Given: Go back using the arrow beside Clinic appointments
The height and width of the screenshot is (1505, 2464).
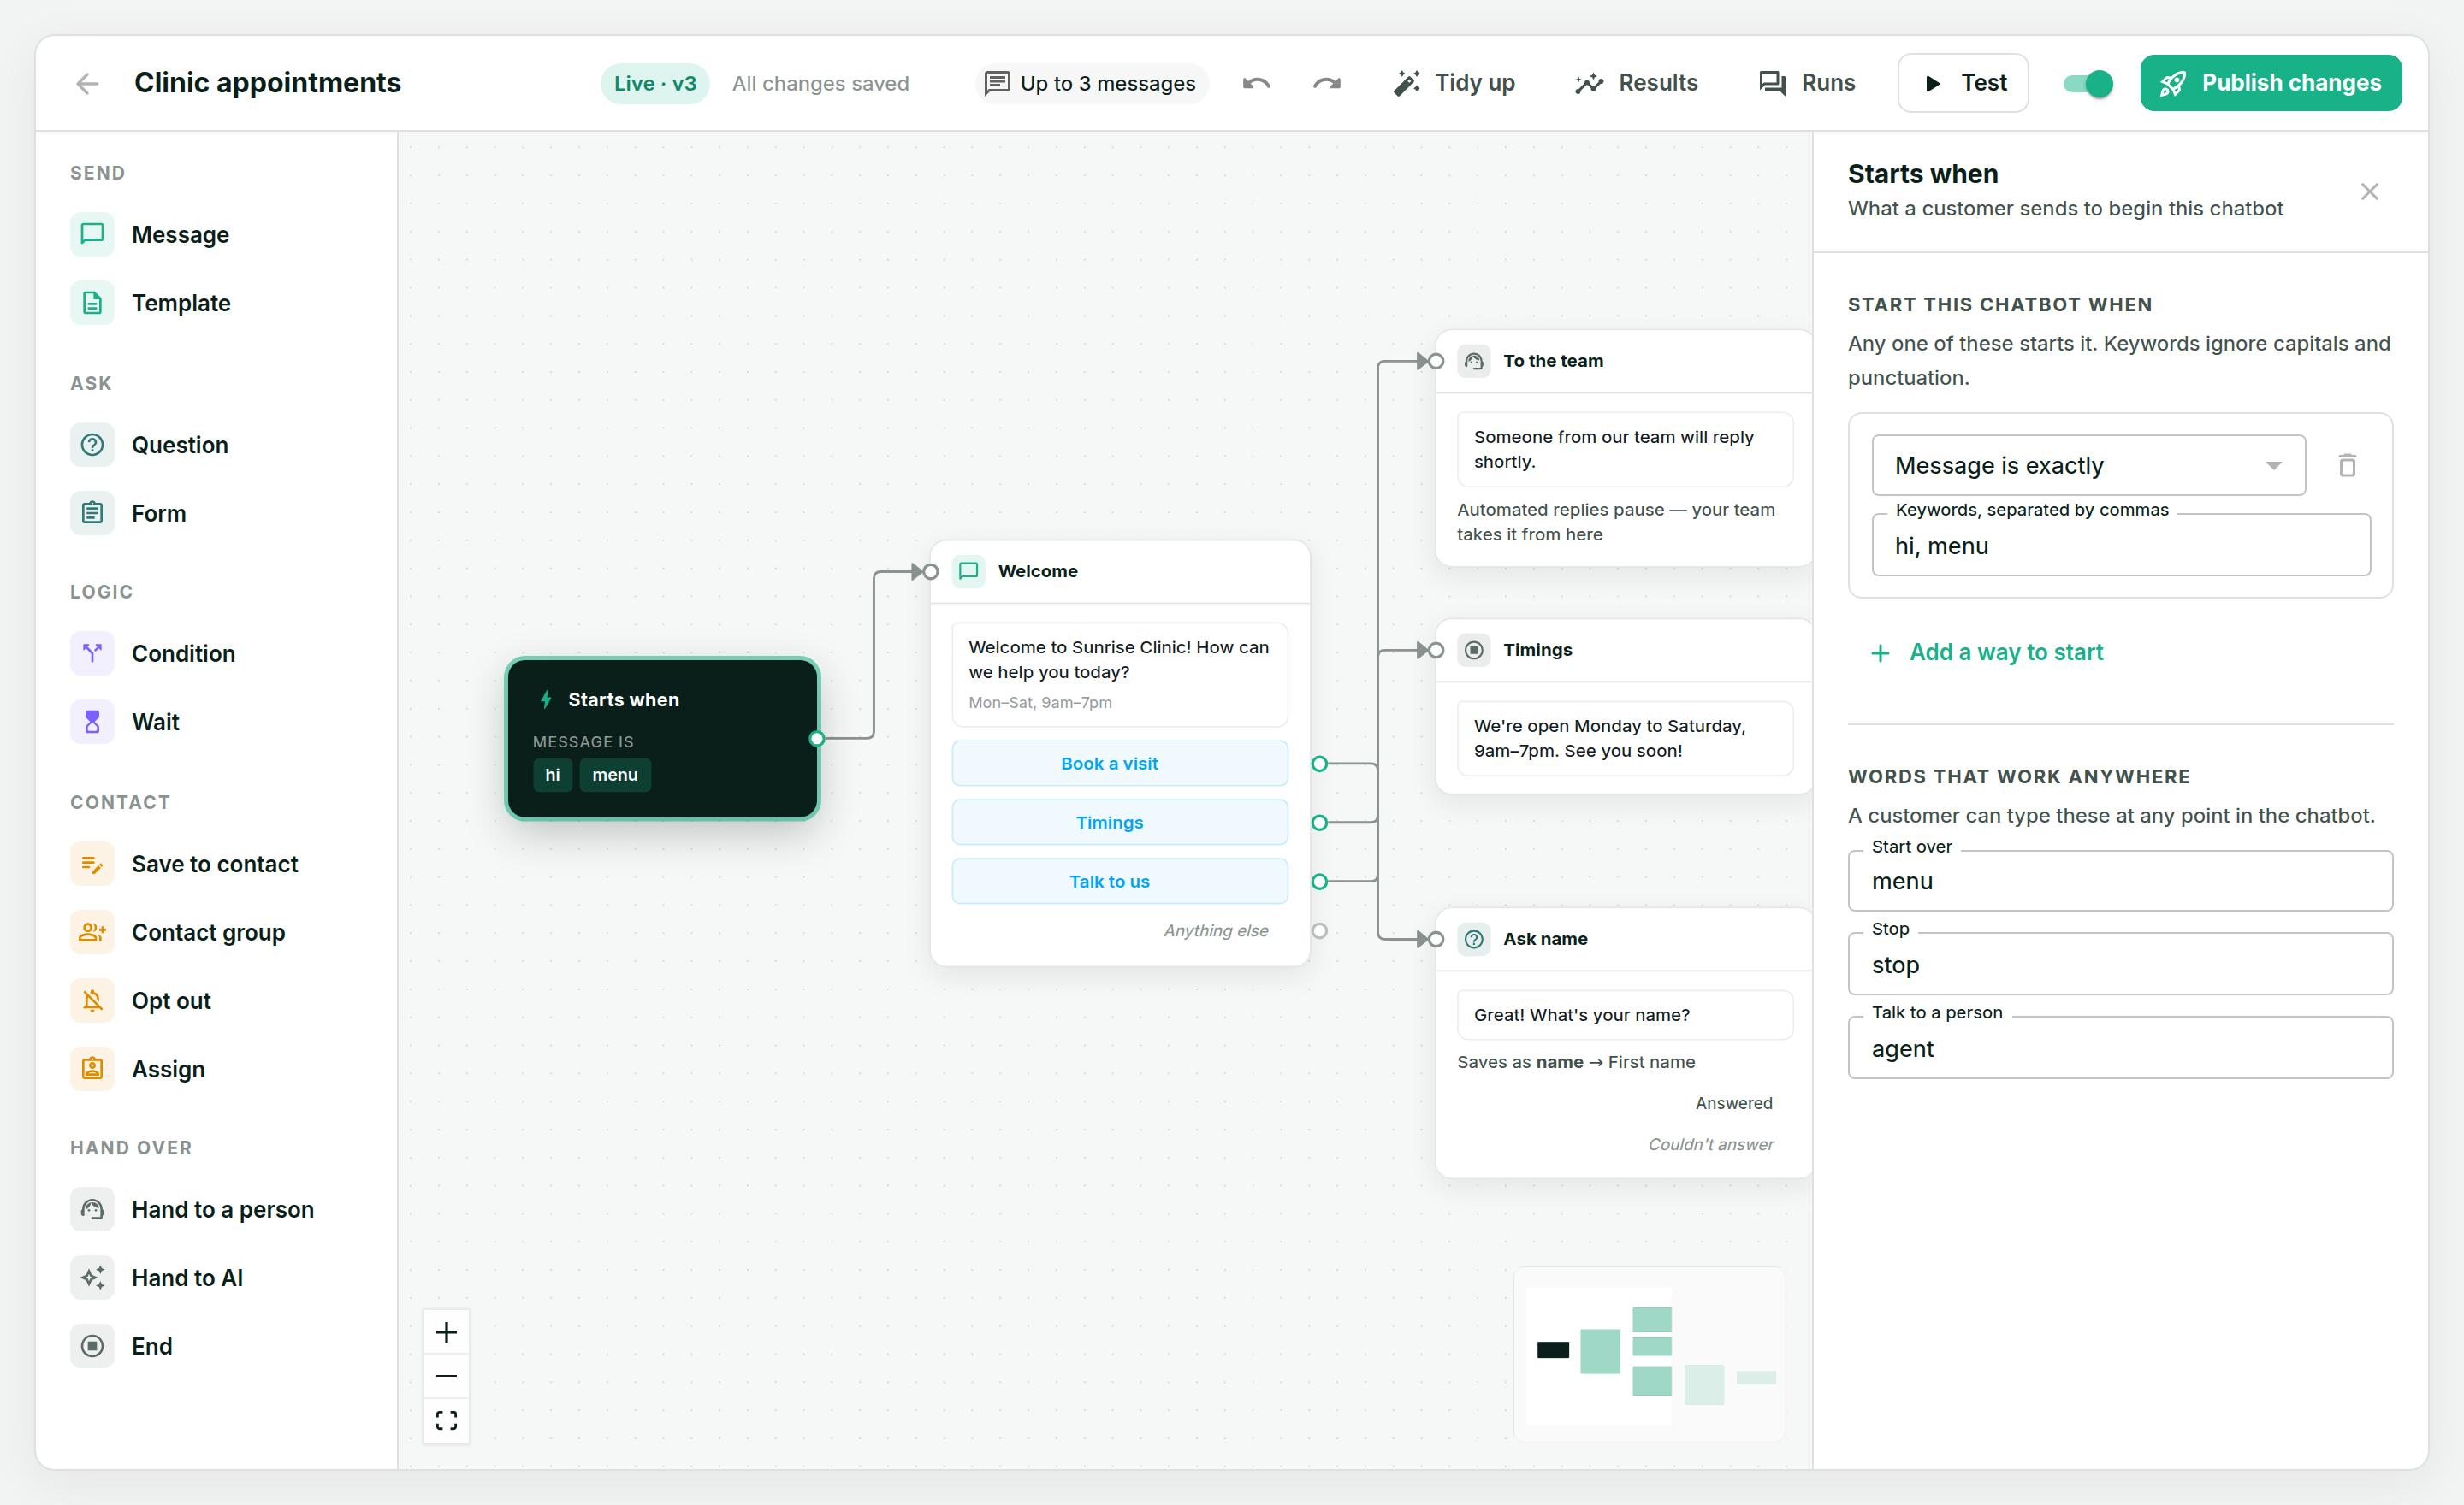Looking at the screenshot, I should click(x=87, y=83).
